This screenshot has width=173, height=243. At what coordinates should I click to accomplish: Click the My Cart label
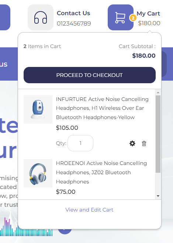tap(148, 13)
